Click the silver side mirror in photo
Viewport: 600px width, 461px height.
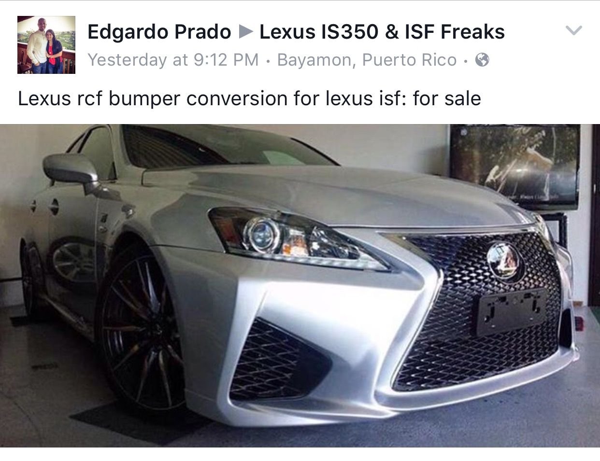[x=71, y=169]
